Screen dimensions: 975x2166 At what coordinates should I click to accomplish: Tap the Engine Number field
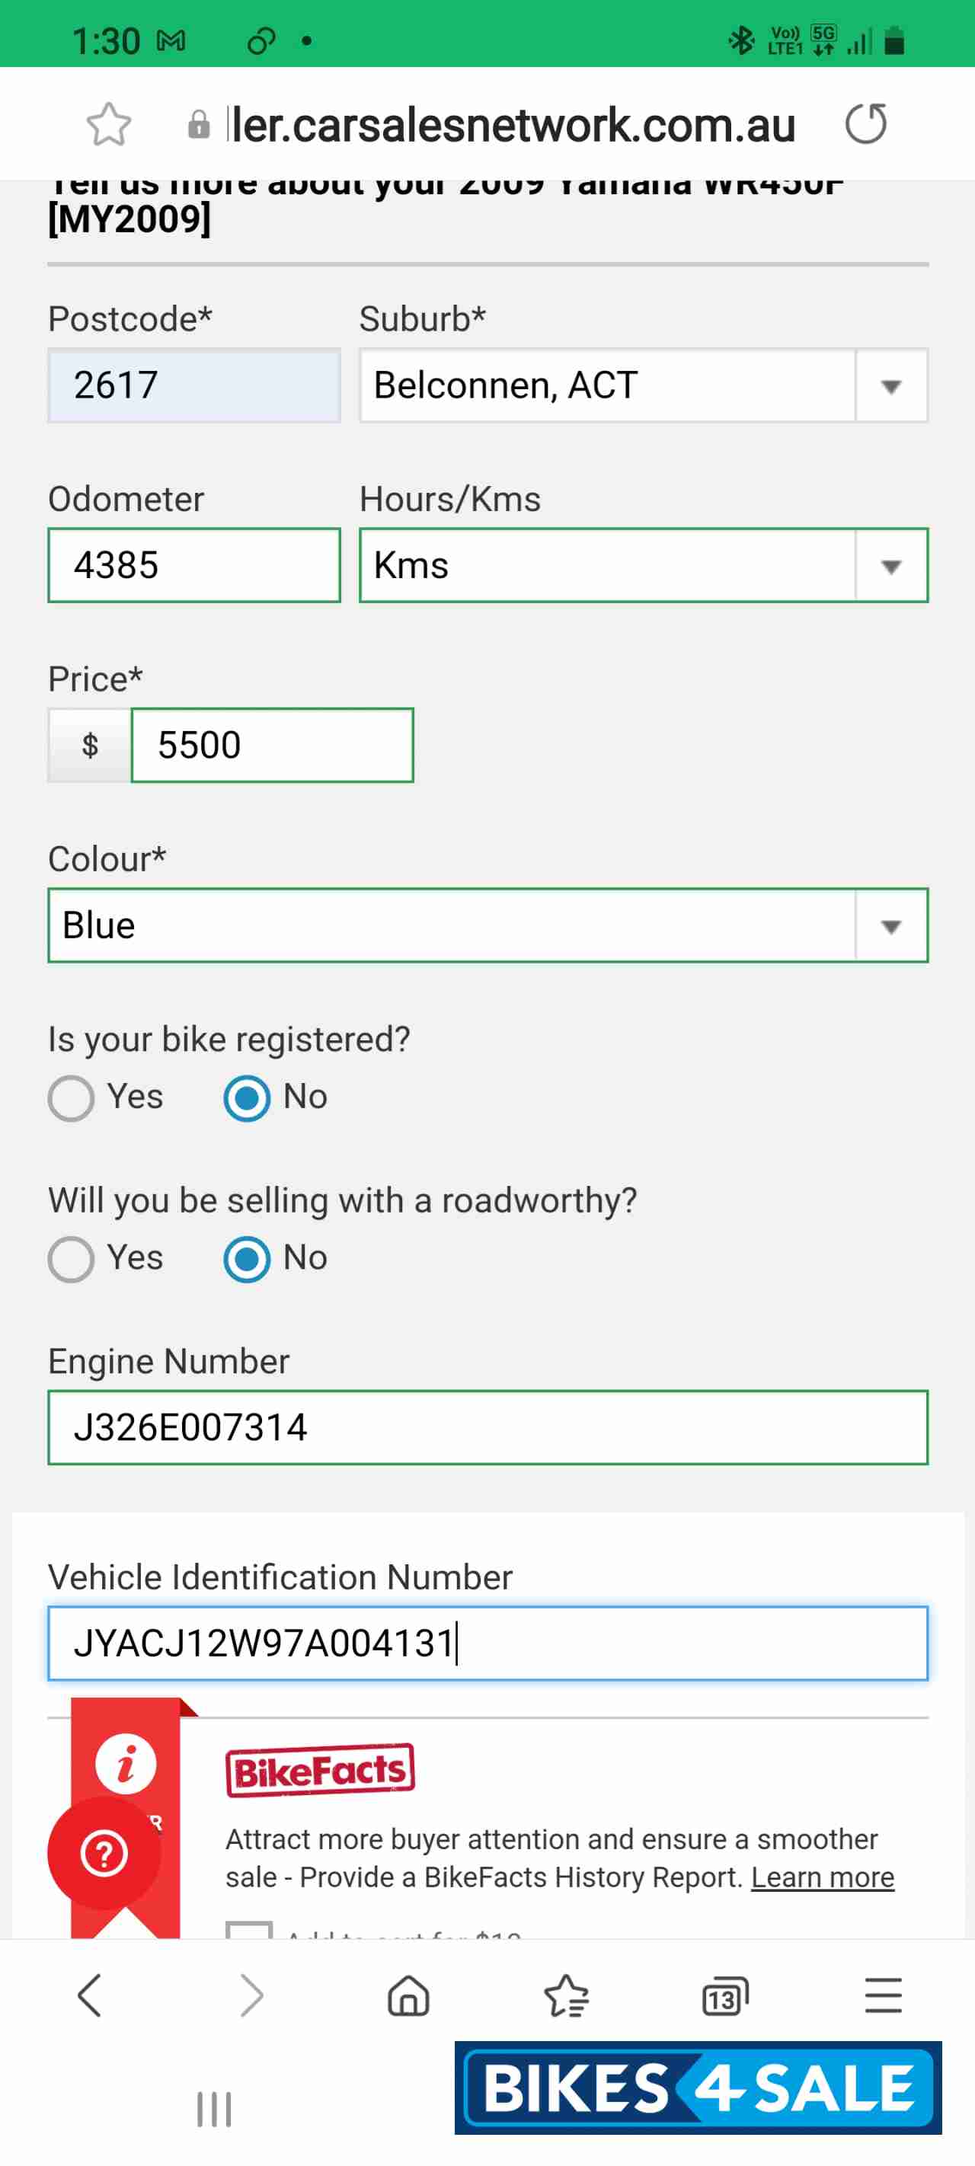pos(488,1427)
